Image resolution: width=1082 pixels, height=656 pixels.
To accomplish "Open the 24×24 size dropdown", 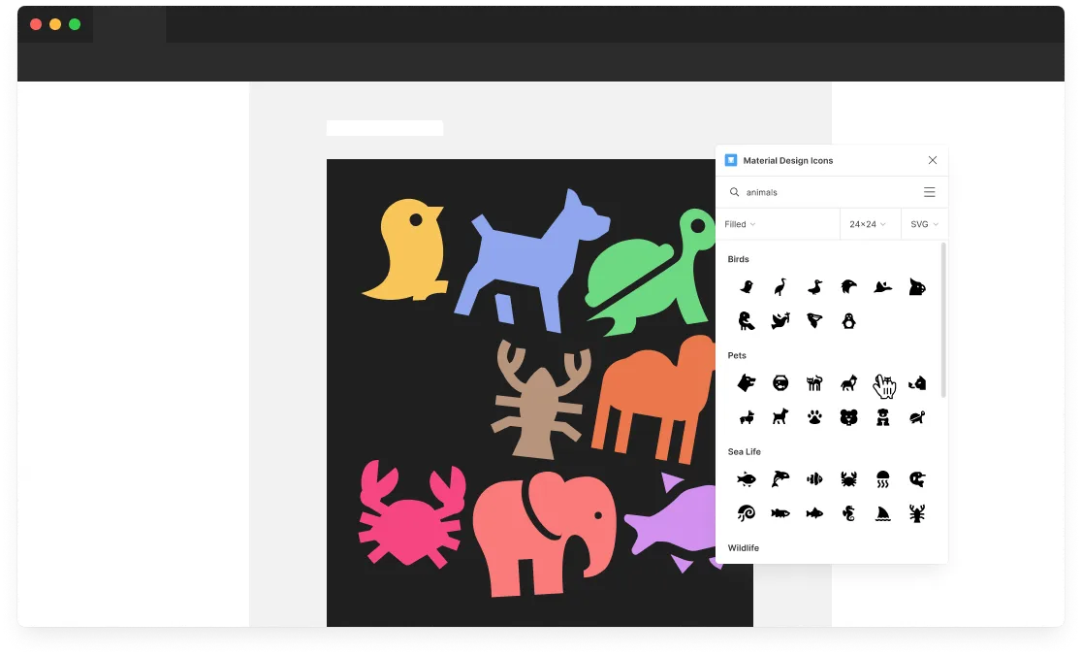I will pos(868,224).
